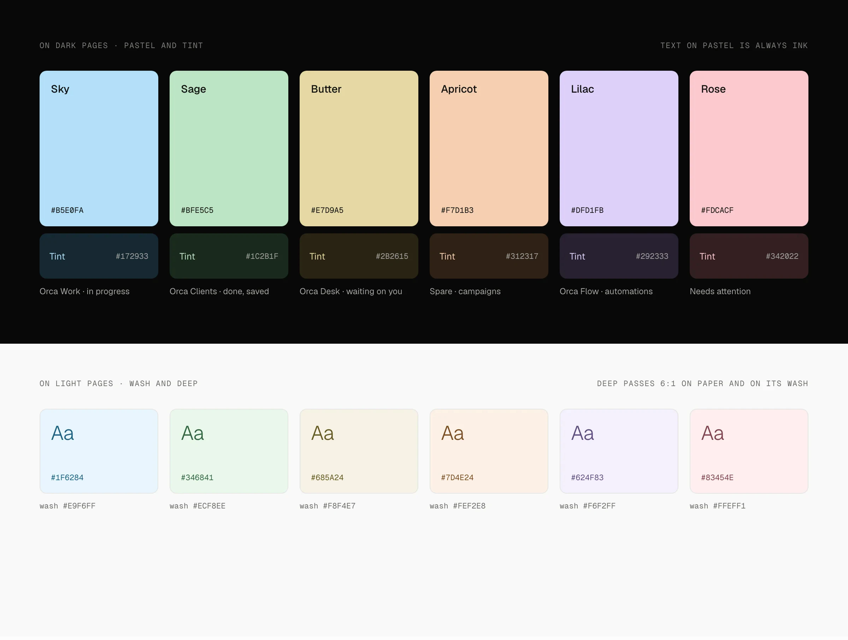848x640 pixels.
Task: Click the label wash #F8F4E7
Action: (328, 506)
